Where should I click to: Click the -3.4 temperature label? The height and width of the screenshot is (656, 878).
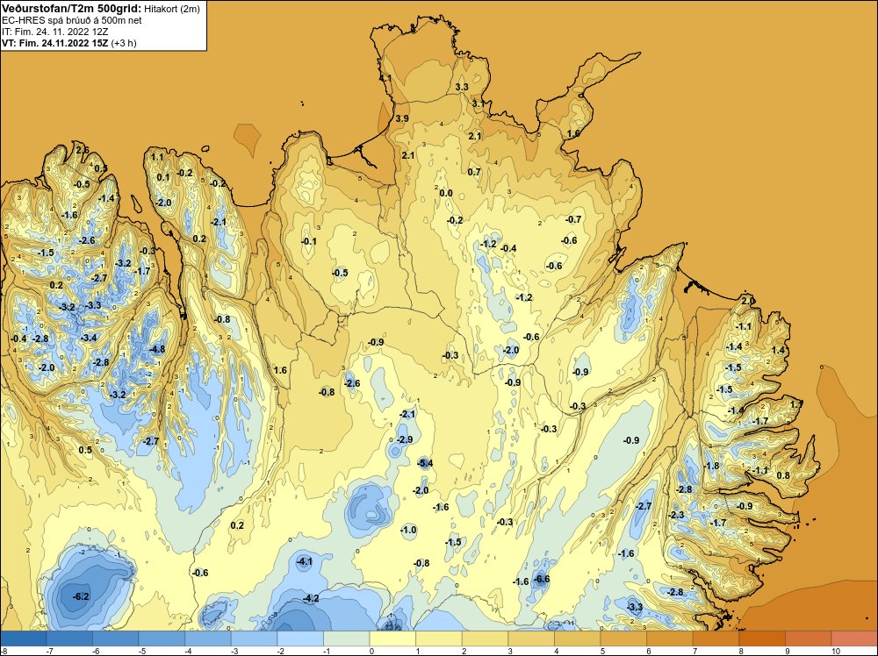pos(89,338)
